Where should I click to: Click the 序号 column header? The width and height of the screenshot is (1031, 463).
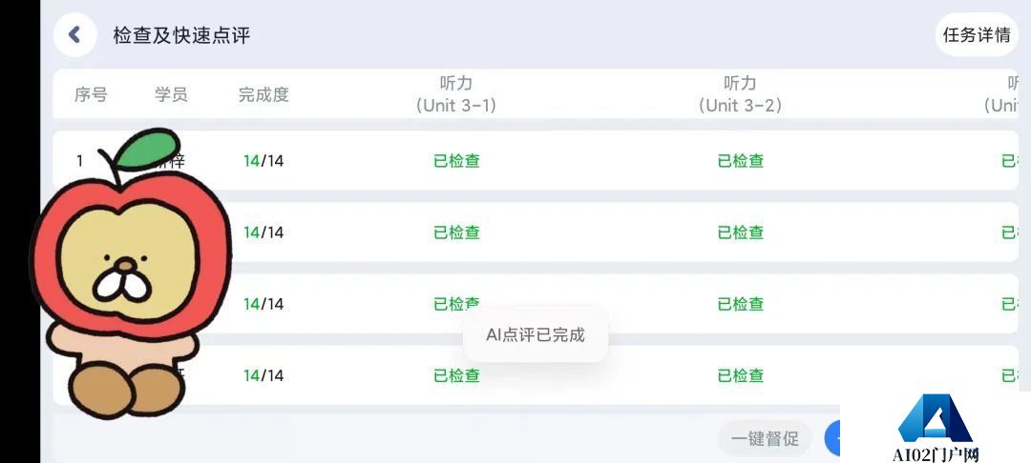(91, 94)
